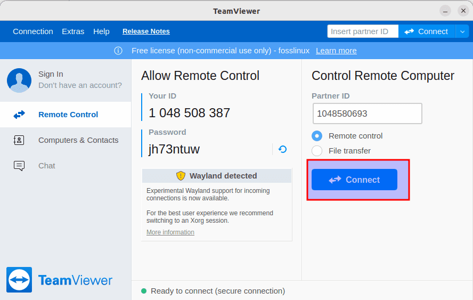Click the info icon in license banner

tap(118, 51)
